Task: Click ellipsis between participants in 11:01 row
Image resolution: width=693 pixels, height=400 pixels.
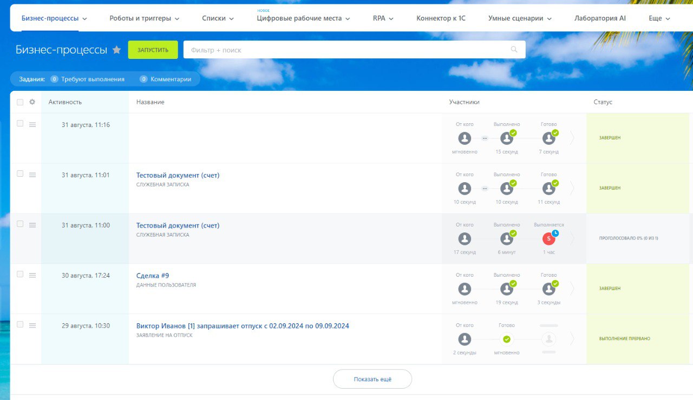Action: pyautogui.click(x=485, y=189)
